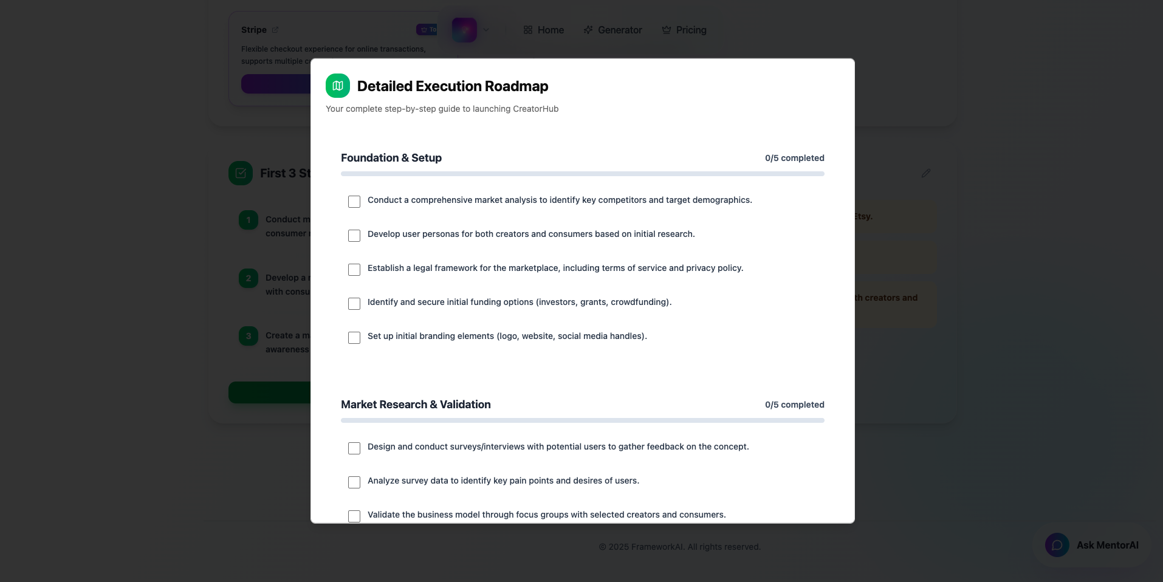Check the secure initial funding options box
This screenshot has width=1163, height=582.
[x=354, y=303]
